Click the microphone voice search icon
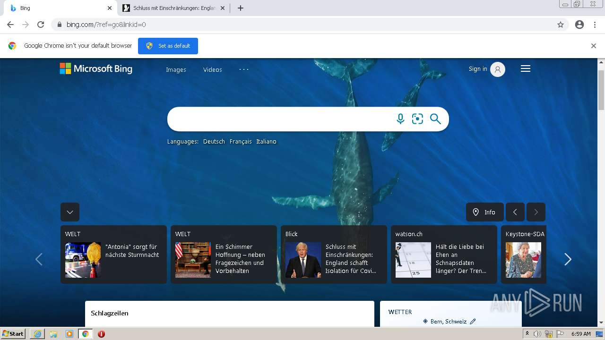Viewport: 605px width, 340px height. point(400,119)
